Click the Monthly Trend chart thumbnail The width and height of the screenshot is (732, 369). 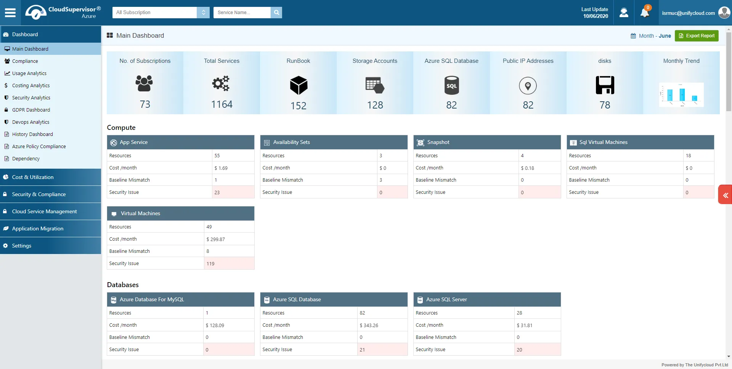pos(681,94)
